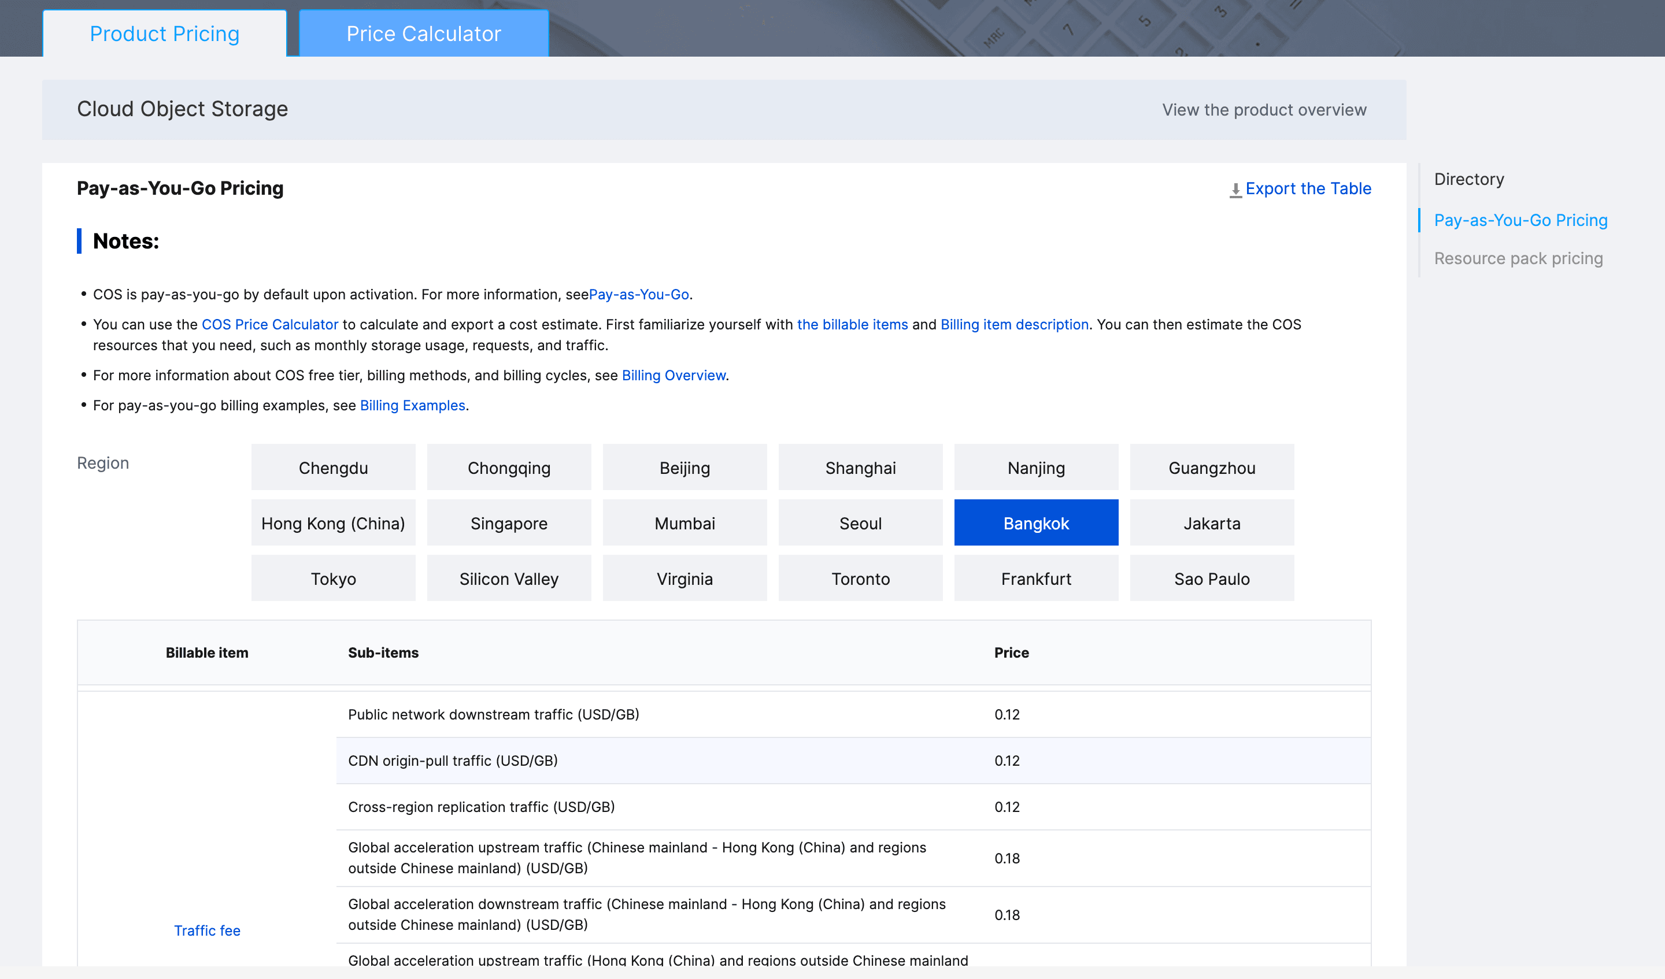
Task: Open the Billing Overview link
Action: point(674,375)
